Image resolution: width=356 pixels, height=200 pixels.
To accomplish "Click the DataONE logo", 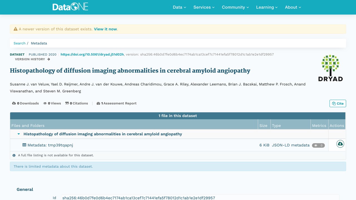I will 70,7.
